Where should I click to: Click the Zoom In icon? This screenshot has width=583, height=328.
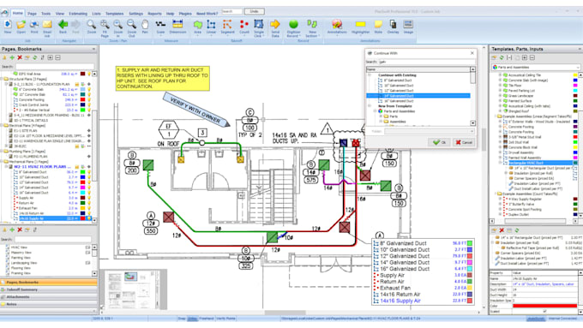[118, 25]
